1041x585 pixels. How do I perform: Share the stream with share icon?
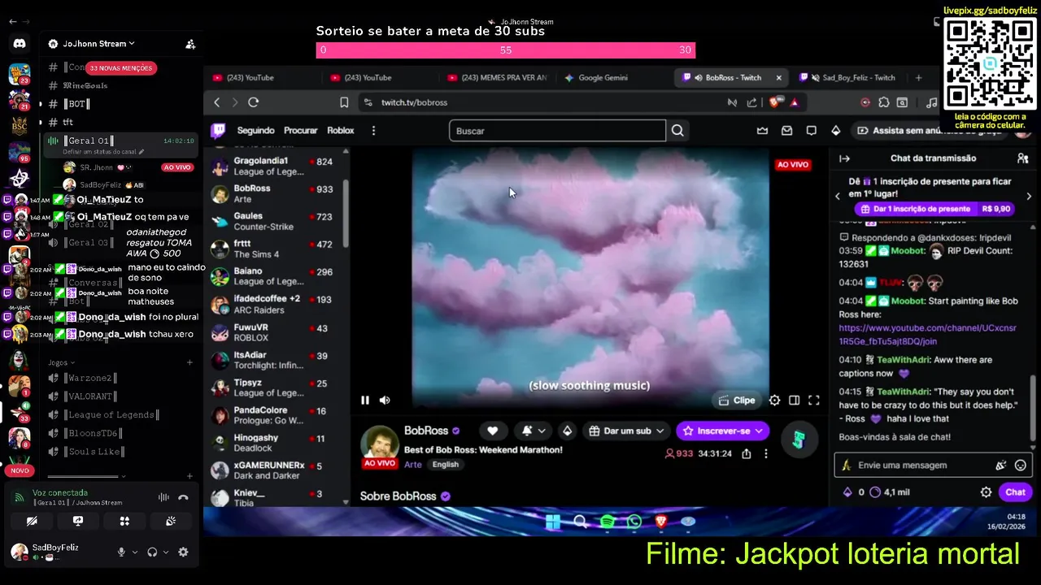(747, 453)
